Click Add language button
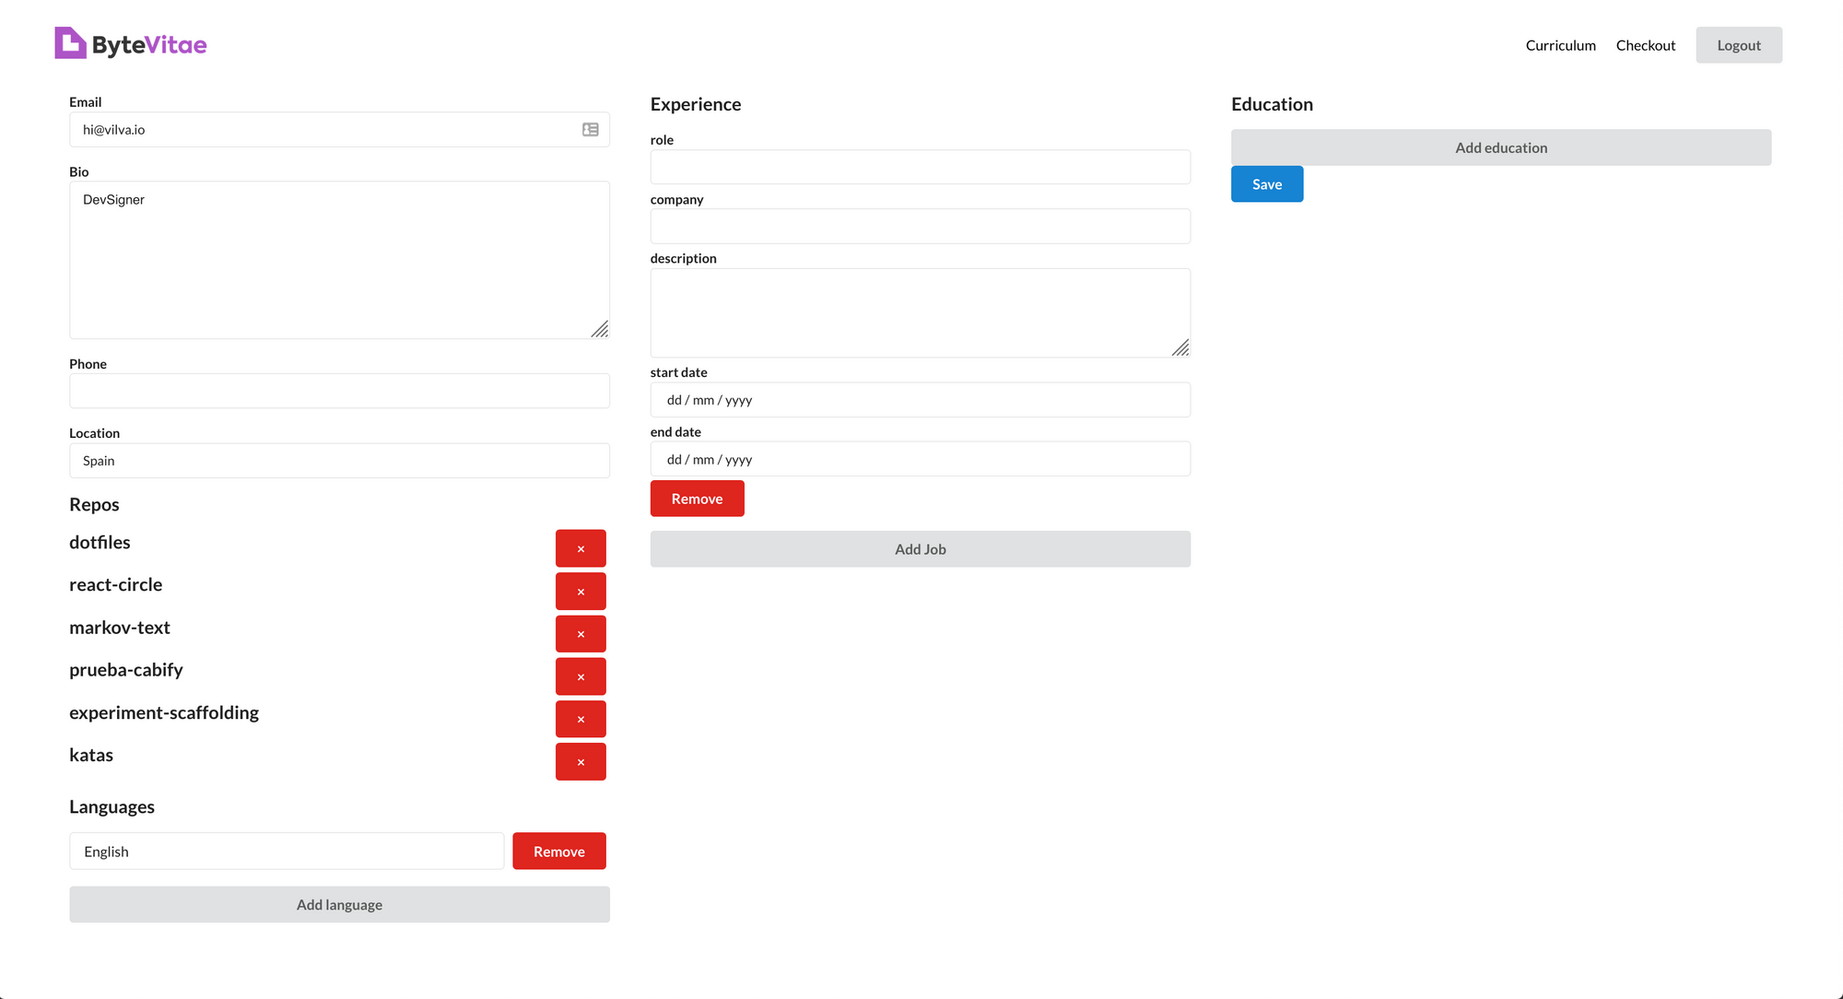 click(339, 905)
